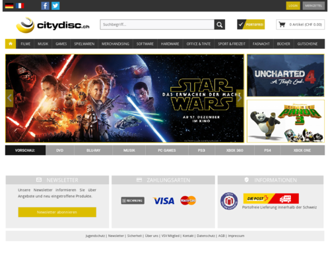
Task: Show next banner slide arrow
Action: (x=240, y=98)
